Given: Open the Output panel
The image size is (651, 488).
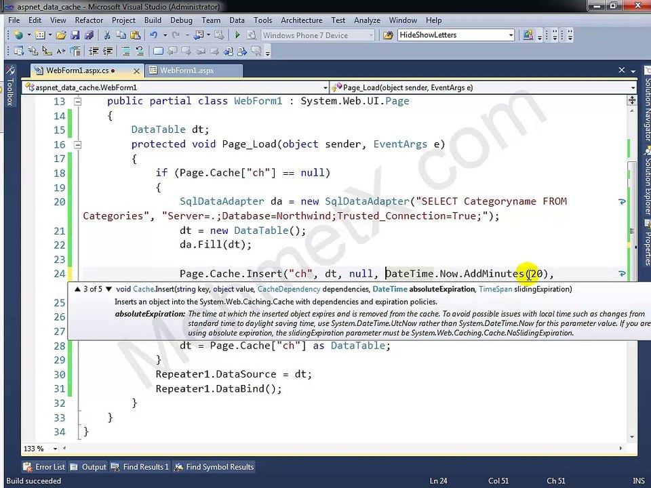Looking at the screenshot, I should pyautogui.click(x=88, y=467).
